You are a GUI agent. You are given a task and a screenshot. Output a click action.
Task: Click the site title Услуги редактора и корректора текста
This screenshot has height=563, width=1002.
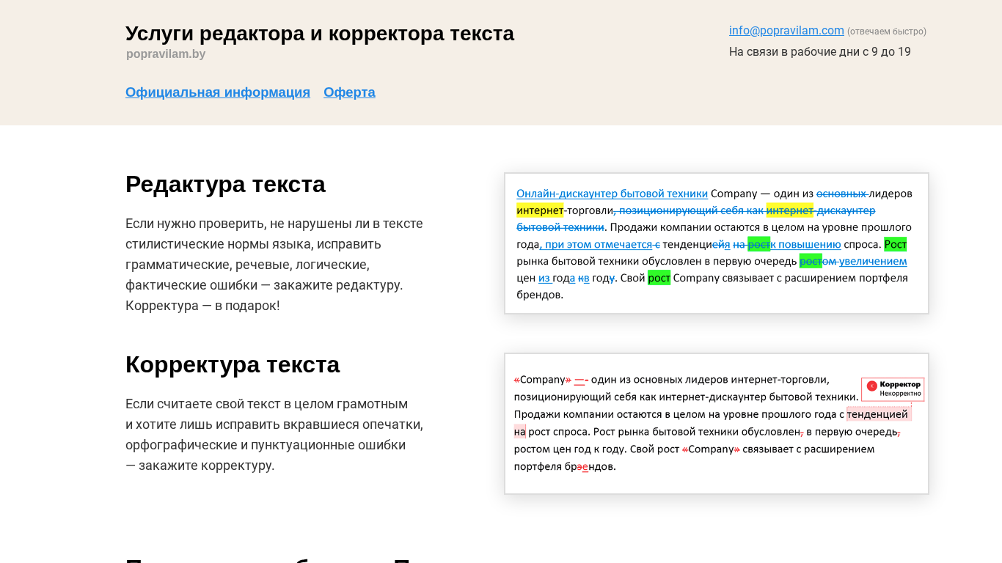tap(319, 34)
